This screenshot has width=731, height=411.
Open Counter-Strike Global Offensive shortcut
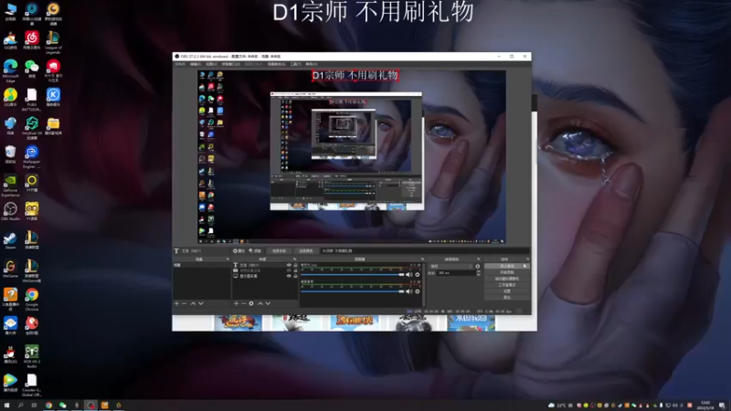[x=32, y=385]
